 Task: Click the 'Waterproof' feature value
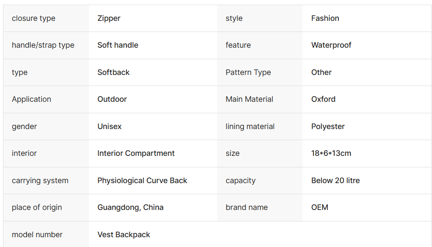[x=331, y=45]
